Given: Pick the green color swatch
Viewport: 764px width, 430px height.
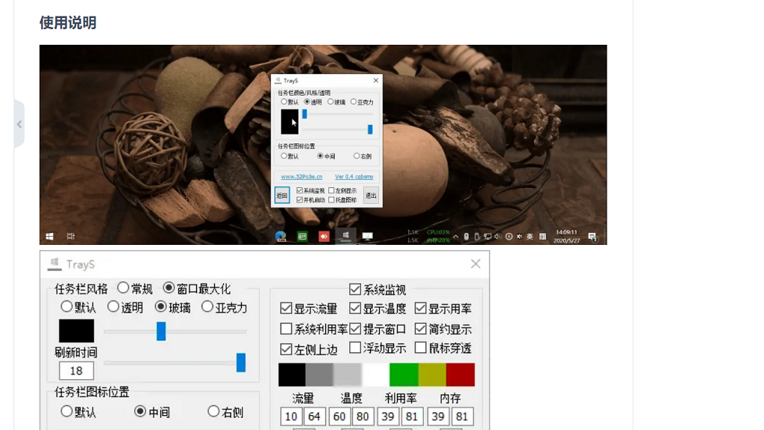Looking at the screenshot, I should point(404,374).
